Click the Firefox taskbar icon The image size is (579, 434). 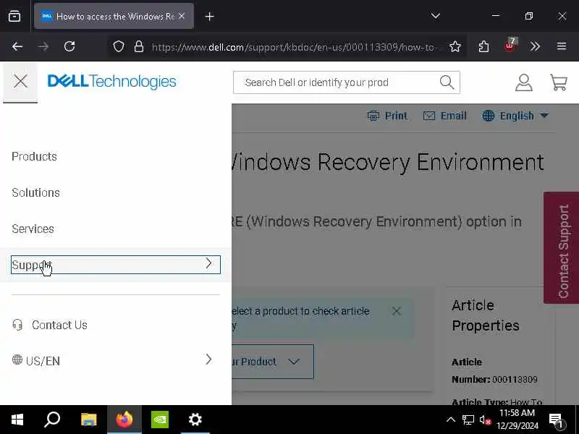tap(124, 420)
